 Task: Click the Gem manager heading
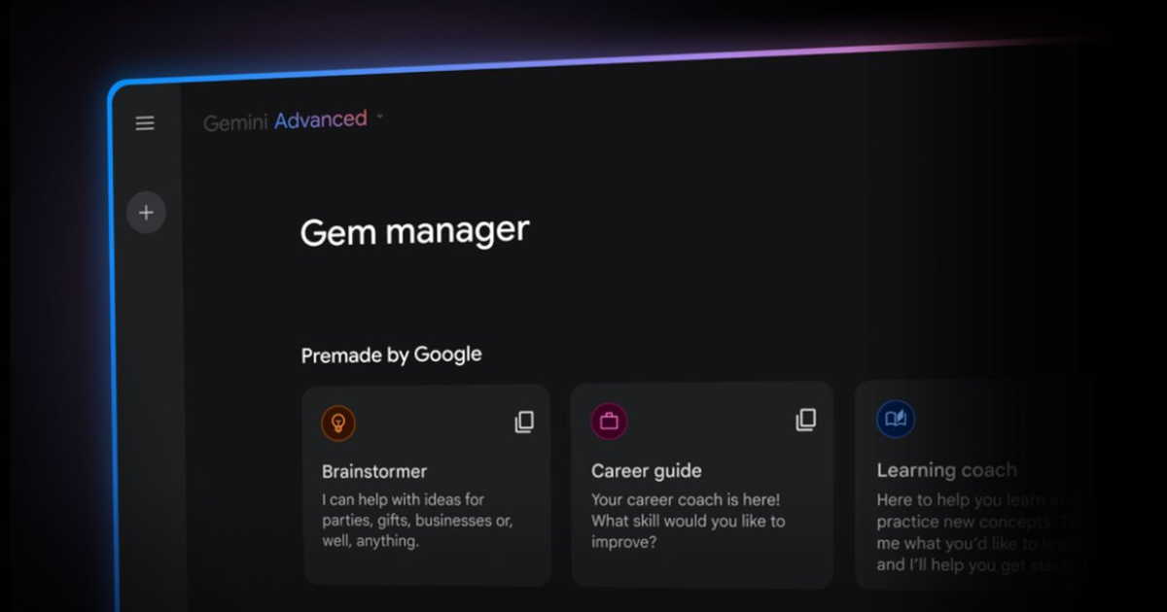[415, 232]
